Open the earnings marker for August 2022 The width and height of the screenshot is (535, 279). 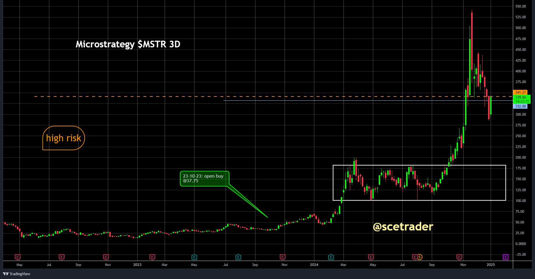tap(62, 257)
